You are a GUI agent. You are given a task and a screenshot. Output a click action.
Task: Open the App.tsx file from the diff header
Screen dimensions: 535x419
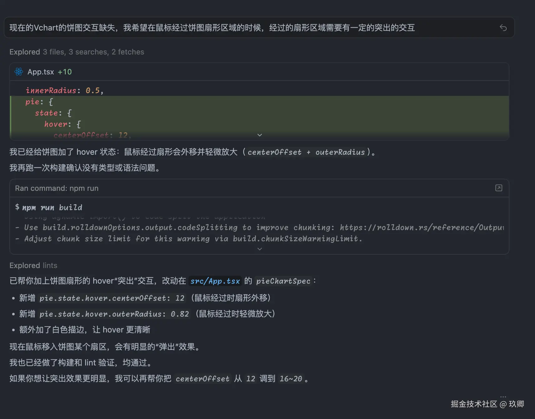(41, 72)
